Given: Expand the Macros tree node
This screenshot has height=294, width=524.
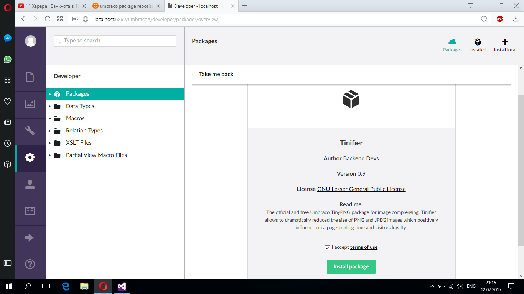Looking at the screenshot, I should [50, 118].
